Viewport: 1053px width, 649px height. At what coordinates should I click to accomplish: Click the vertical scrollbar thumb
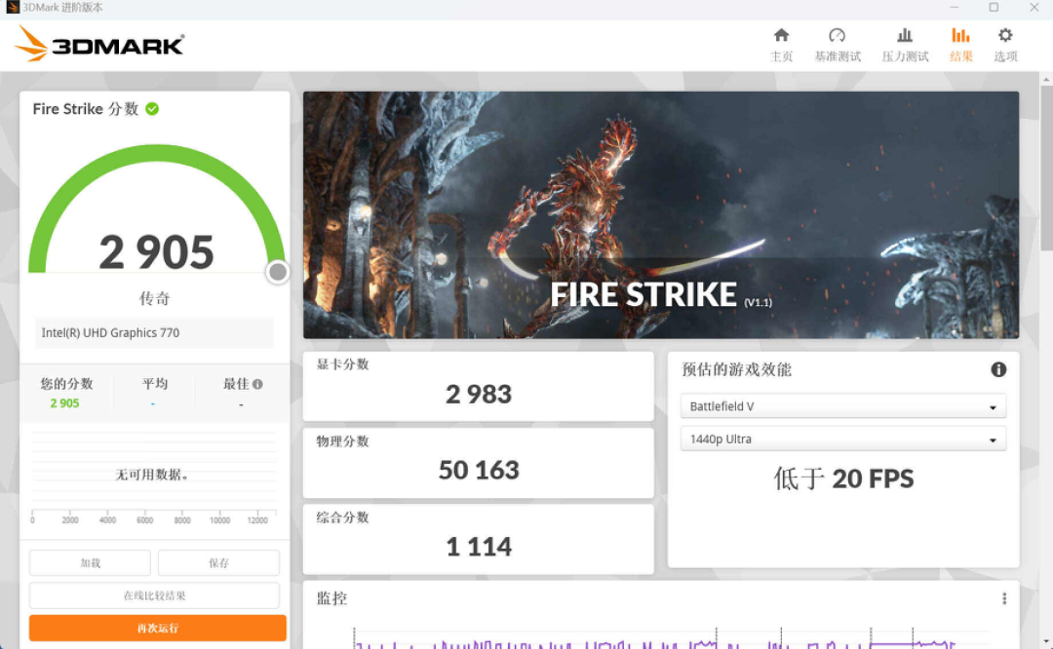point(1046,168)
